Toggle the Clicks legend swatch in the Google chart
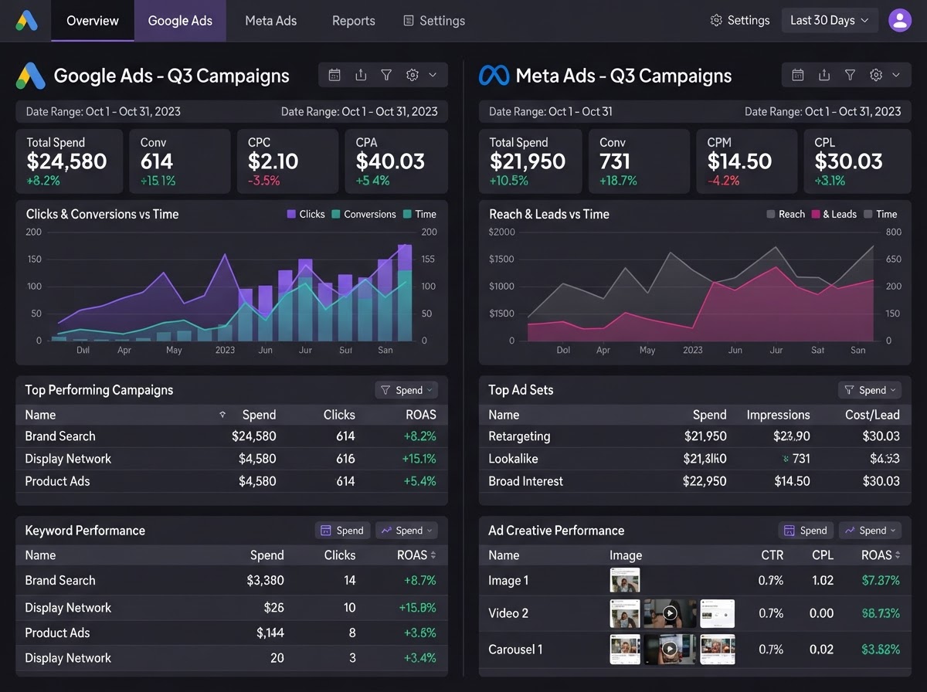 click(x=291, y=214)
